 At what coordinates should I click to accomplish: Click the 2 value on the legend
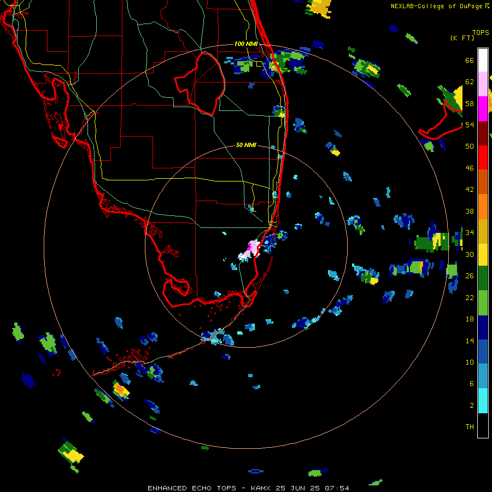472,406
